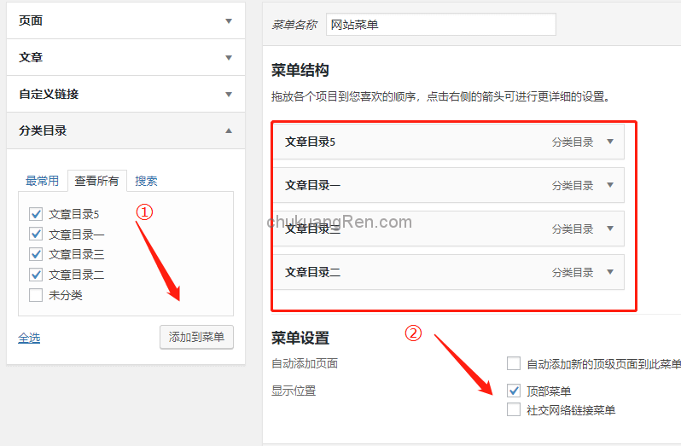Viewport: 681px width, 446px height.
Task: Click the 全选 link
Action: (x=29, y=338)
